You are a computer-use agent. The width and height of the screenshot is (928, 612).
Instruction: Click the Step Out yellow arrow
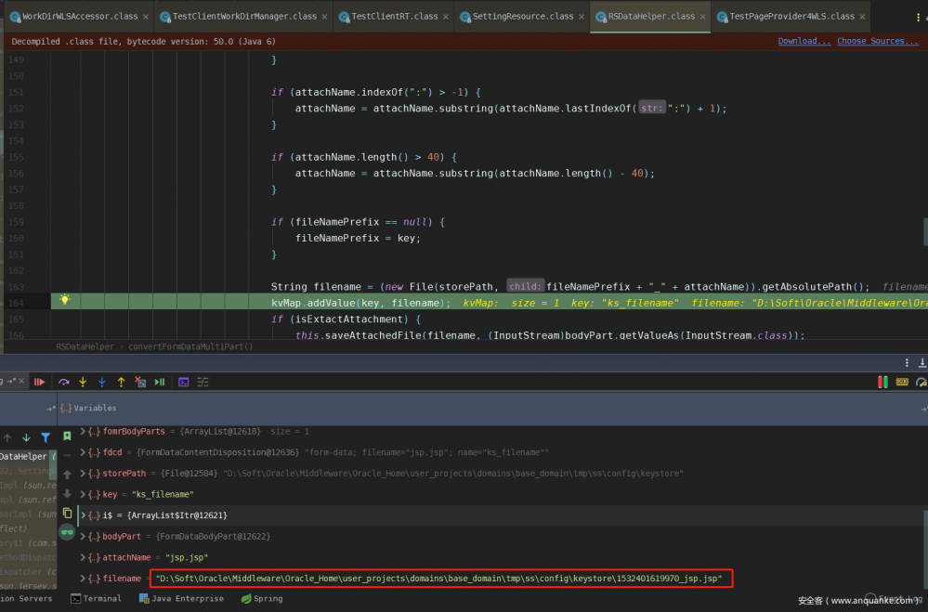click(121, 382)
